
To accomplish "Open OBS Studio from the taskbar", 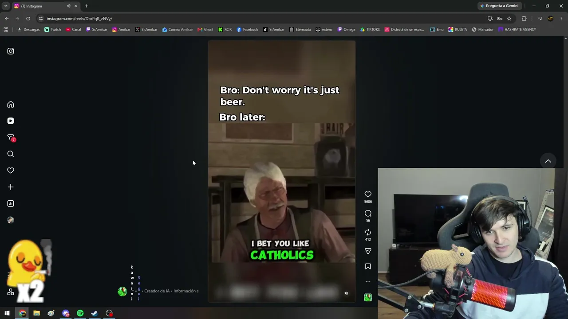I will click(109, 313).
